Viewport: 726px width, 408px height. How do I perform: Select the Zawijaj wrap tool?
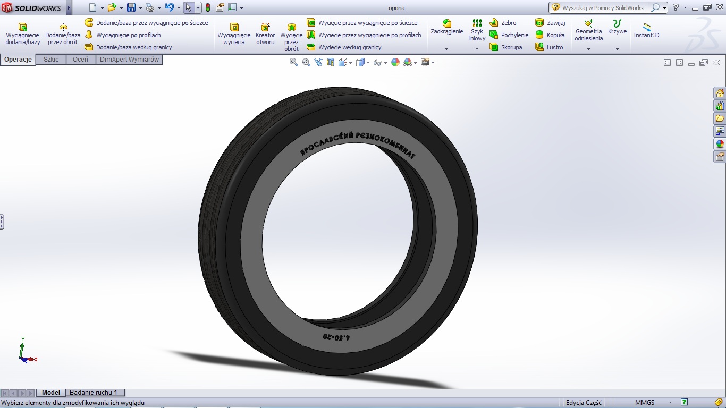click(x=550, y=23)
